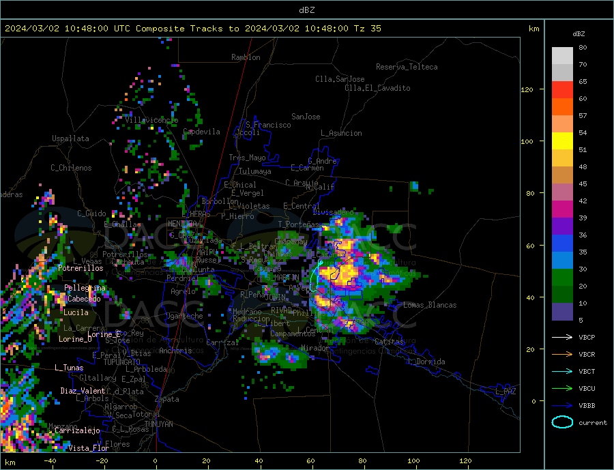This screenshot has width=614, height=470.
Task: Click the Carrizal map label
Action: point(222,342)
